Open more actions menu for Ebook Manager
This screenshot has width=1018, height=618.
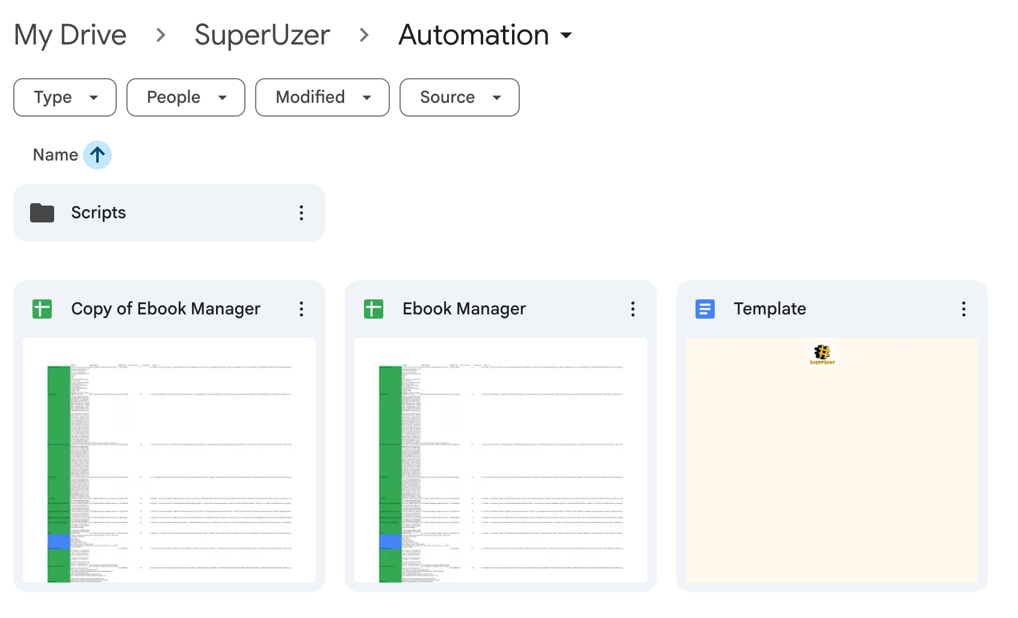(632, 309)
